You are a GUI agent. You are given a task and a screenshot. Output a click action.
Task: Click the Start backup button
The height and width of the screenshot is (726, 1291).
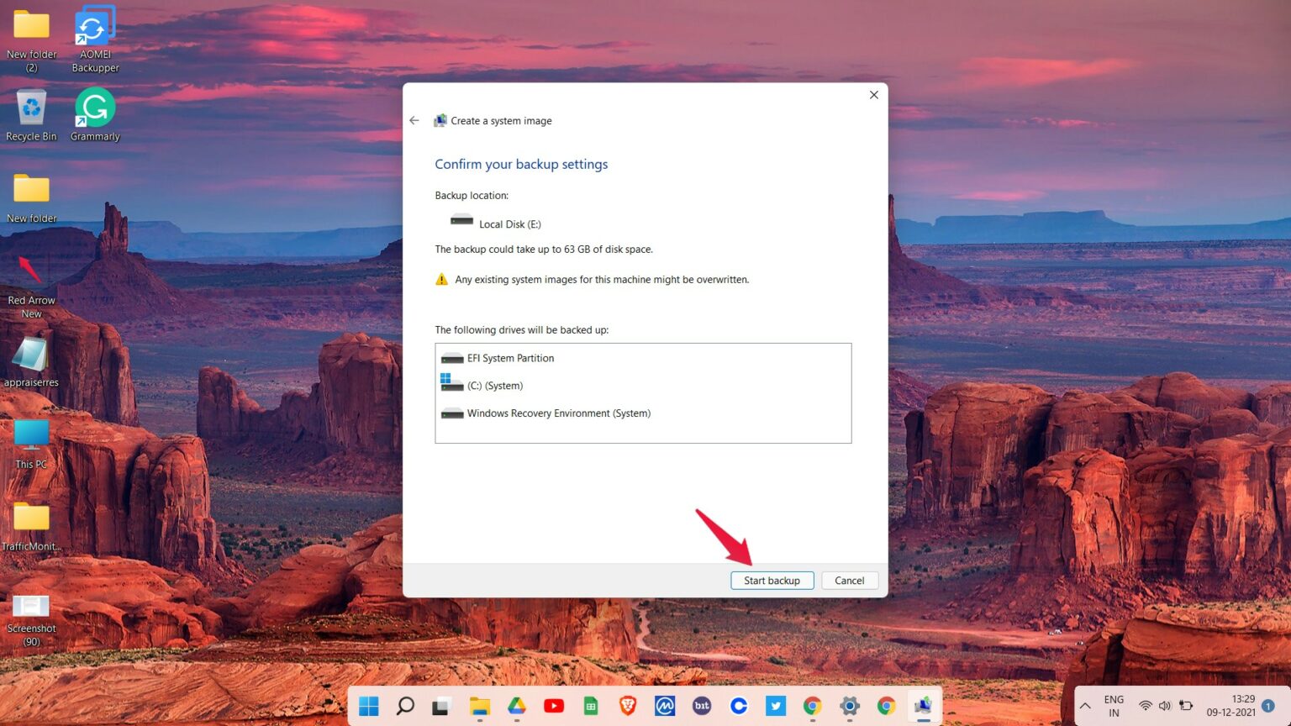click(x=772, y=580)
